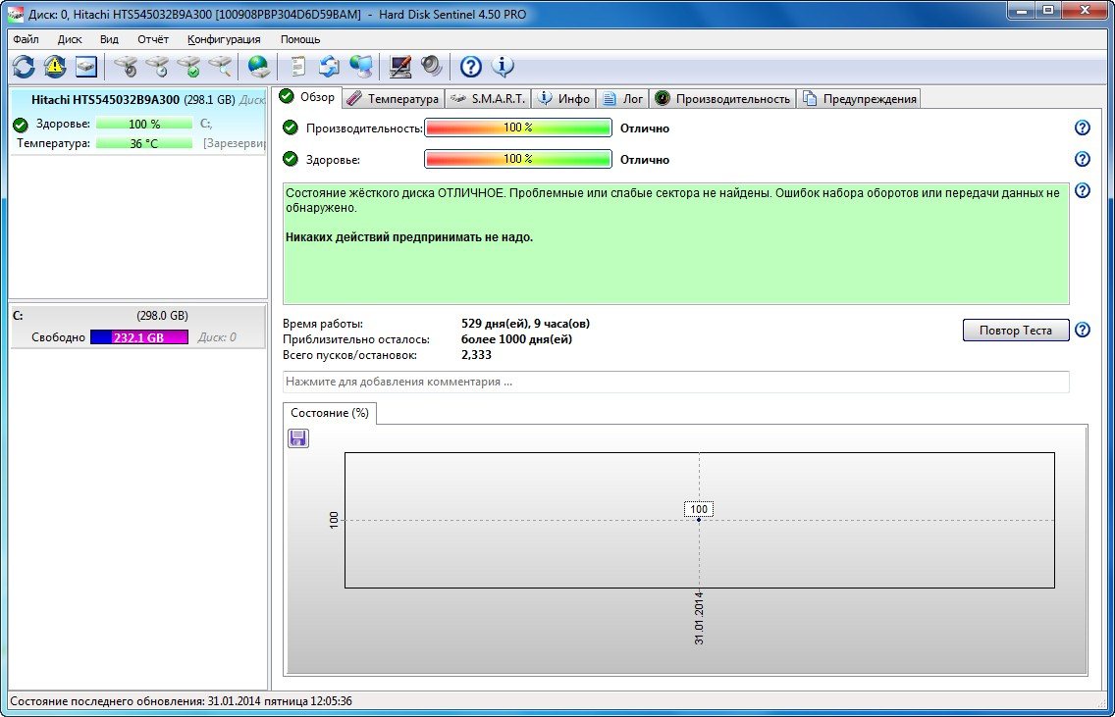Image resolution: width=1115 pixels, height=717 pixels.
Task: Click the globe with disk toolbar icon
Action: [259, 67]
